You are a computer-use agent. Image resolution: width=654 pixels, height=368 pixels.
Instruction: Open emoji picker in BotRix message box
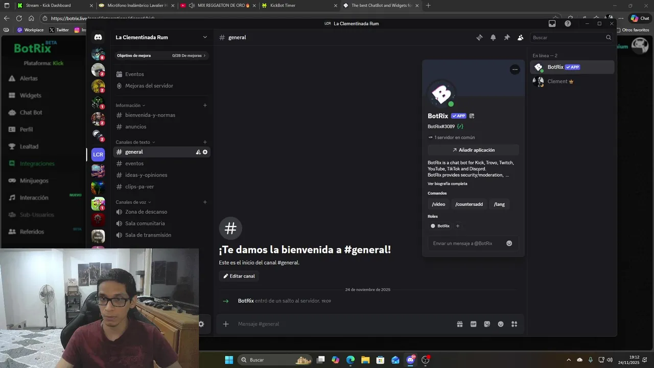(x=509, y=243)
